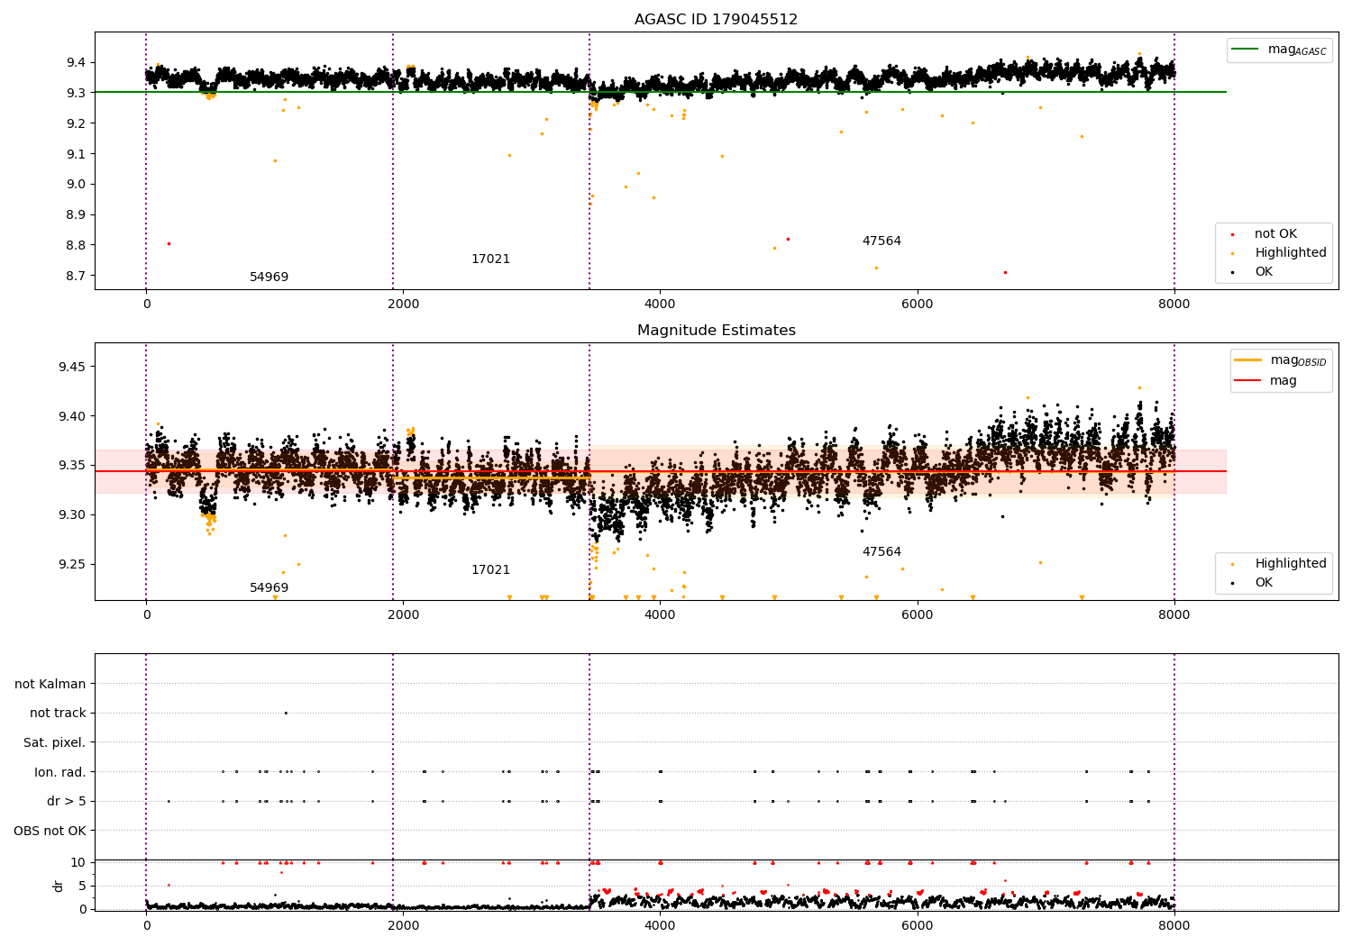
Task: Click the green mag AGASC legend line sample
Action: coord(1247,50)
